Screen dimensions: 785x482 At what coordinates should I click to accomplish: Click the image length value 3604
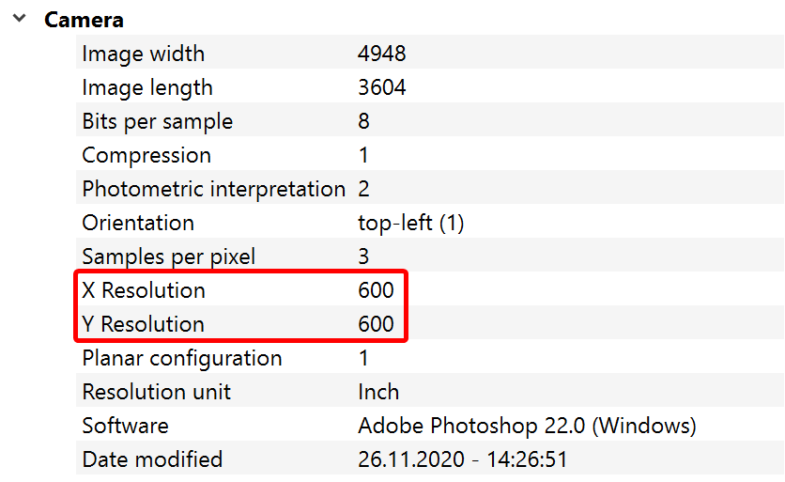pos(382,87)
